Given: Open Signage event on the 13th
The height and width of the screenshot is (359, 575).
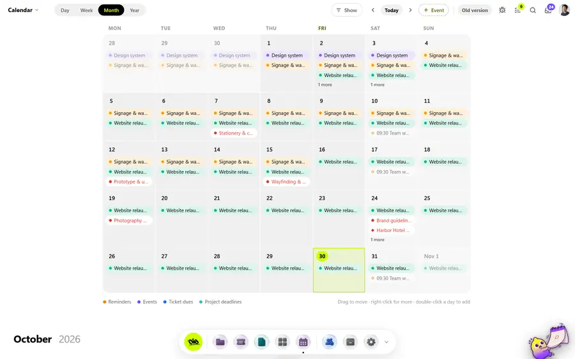Looking at the screenshot, I should click(x=181, y=162).
